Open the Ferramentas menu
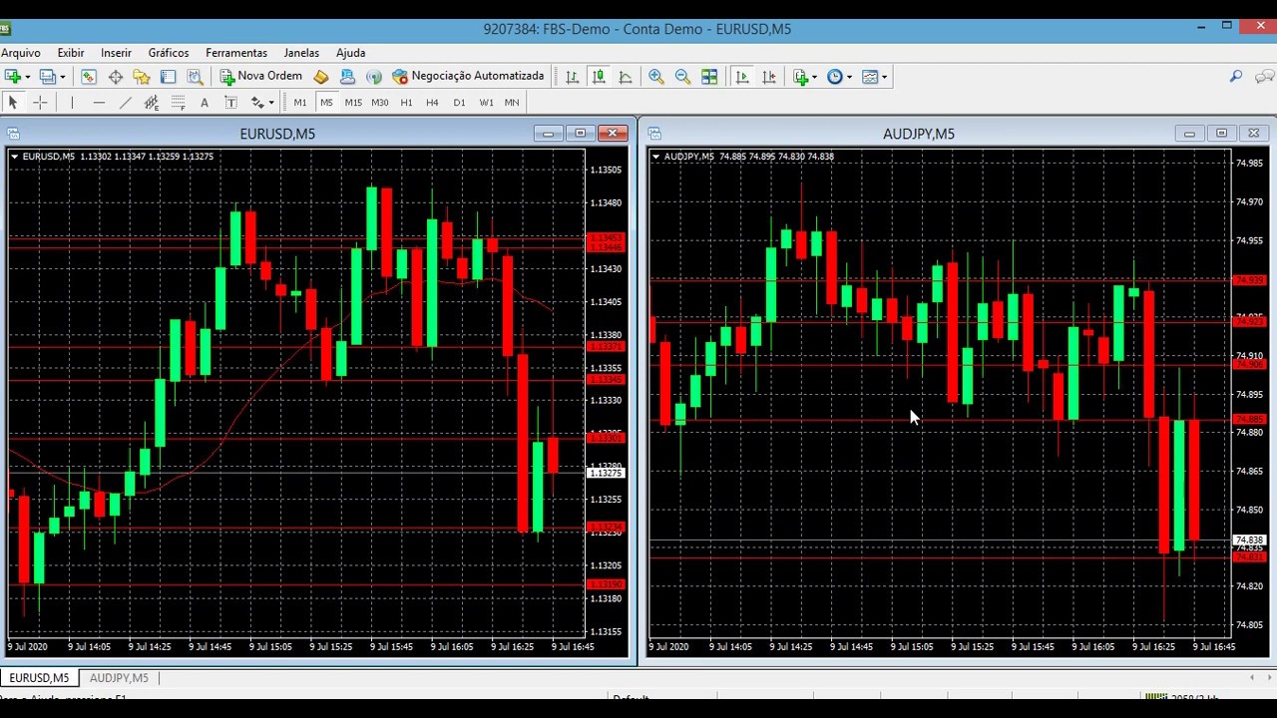The height and width of the screenshot is (718, 1277). pos(236,53)
